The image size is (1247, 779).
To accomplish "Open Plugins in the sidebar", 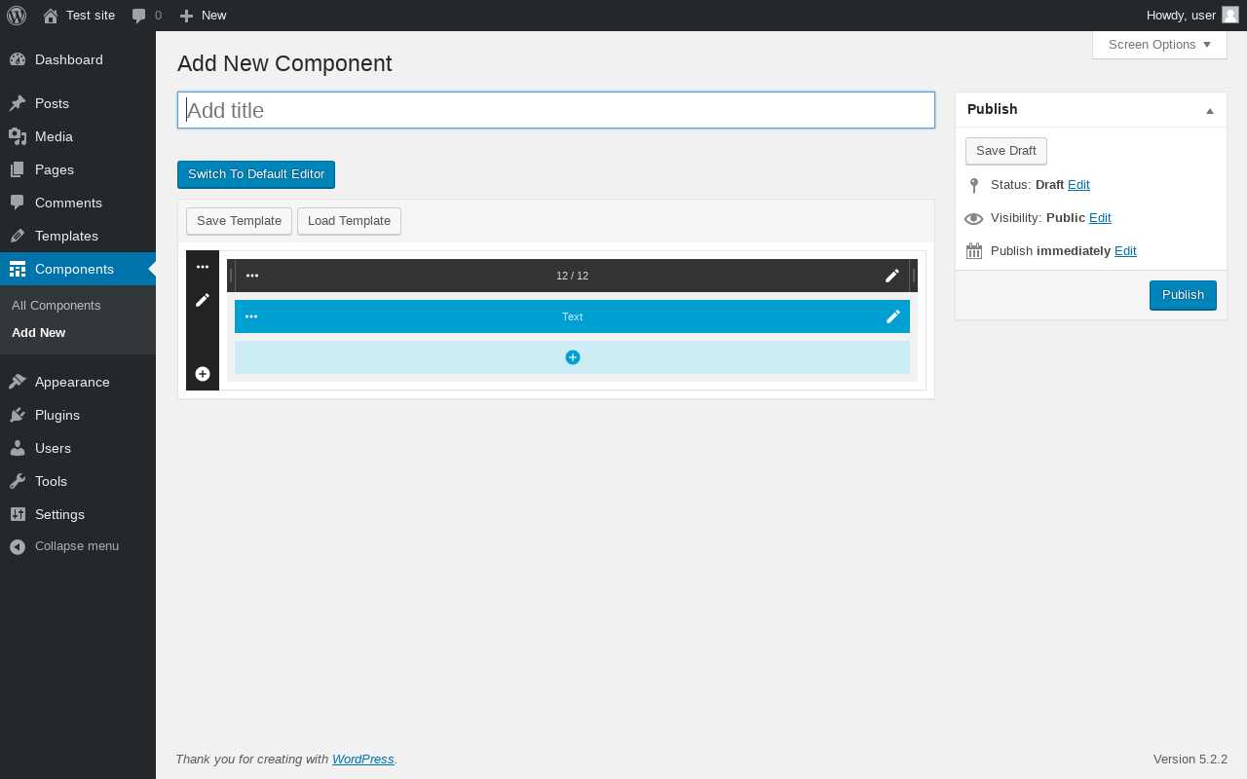I will [x=78, y=415].
